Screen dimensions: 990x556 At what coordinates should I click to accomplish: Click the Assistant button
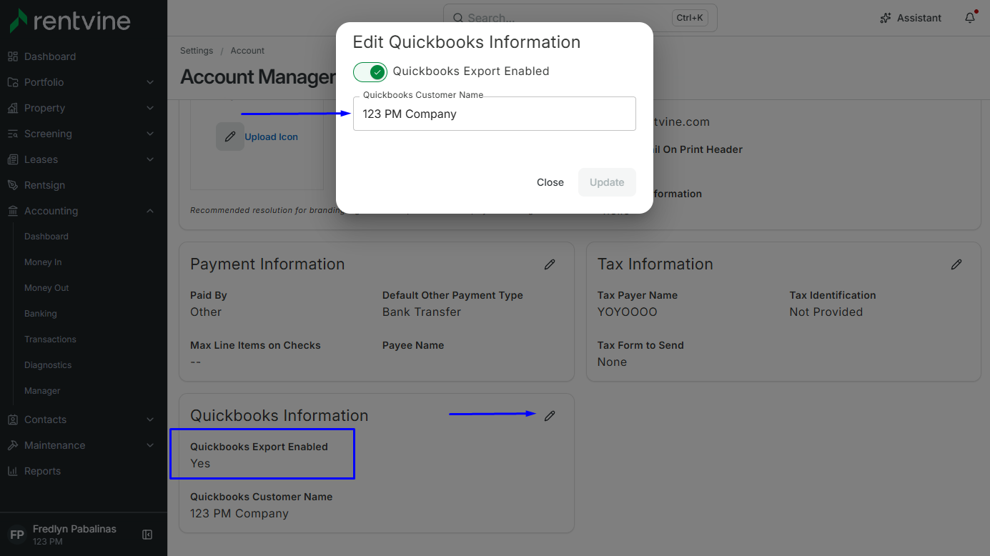pos(911,18)
